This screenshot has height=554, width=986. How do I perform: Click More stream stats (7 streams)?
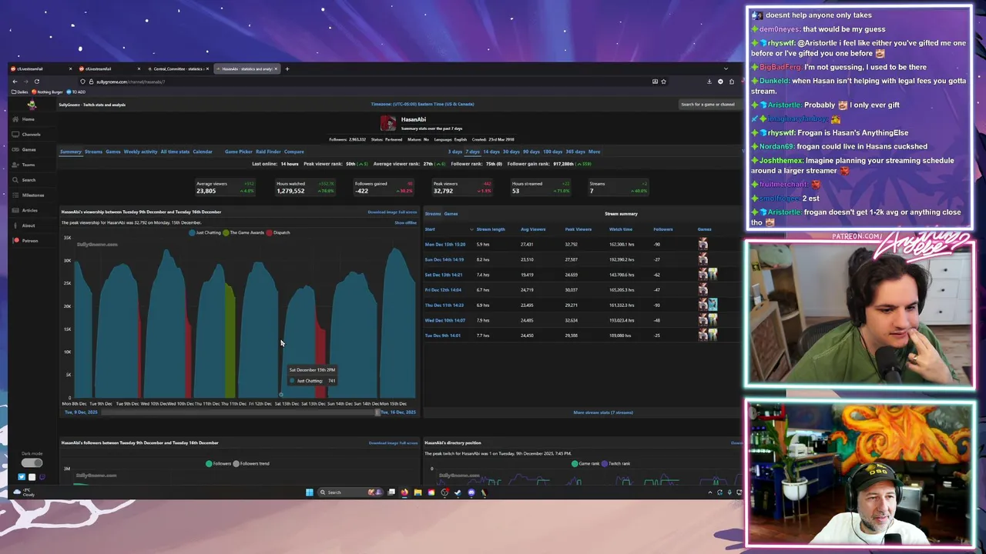[x=603, y=412]
